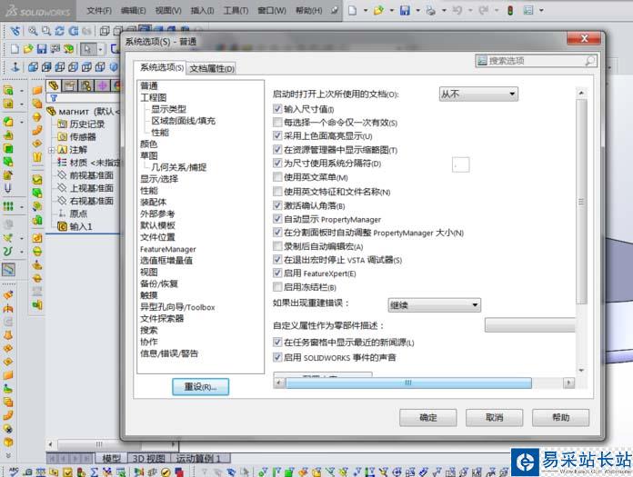This screenshot has width=633, height=477.
Task: Click the Zoom to area icon
Action: [46, 31]
